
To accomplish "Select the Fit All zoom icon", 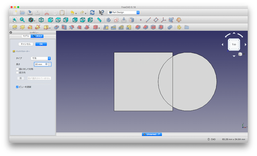I will [15, 20].
